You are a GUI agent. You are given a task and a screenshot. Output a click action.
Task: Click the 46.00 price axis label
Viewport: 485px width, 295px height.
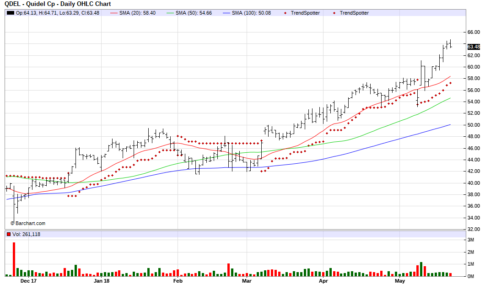pos(474,148)
